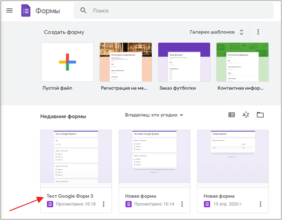This screenshot has width=282, height=220.
Task: Open the Владелец: кто угодно owner filter
Action: pos(154,115)
